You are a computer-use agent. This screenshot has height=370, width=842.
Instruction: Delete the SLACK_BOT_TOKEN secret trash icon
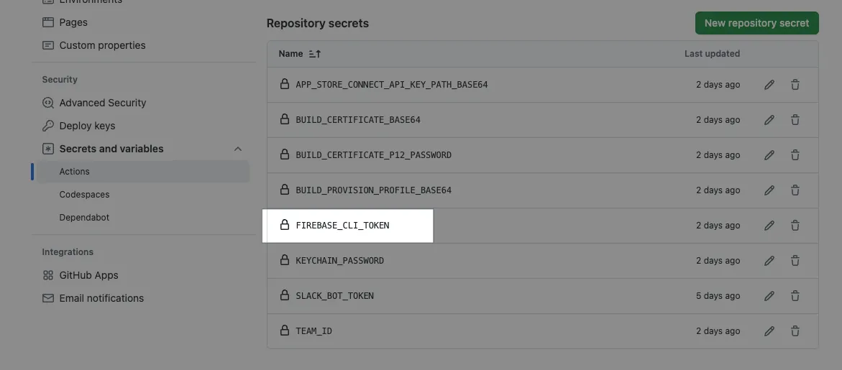[x=795, y=296]
